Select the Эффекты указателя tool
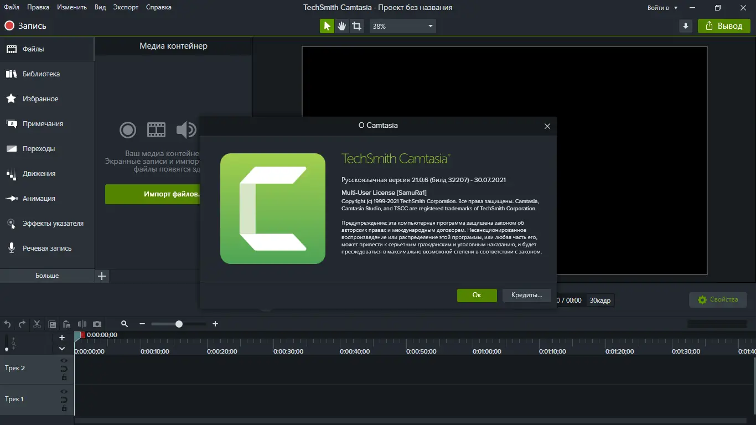This screenshot has width=756, height=425. click(48, 223)
